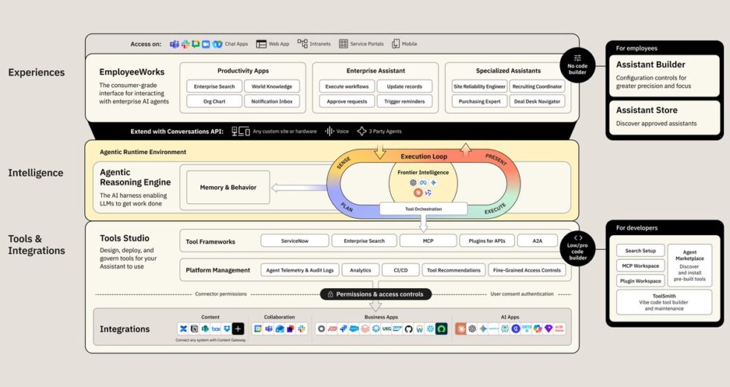Click the CI/CD box
Image resolution: width=730 pixels, height=387 pixels.
(401, 269)
